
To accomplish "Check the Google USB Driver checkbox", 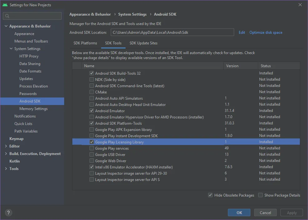I will (x=91, y=154).
